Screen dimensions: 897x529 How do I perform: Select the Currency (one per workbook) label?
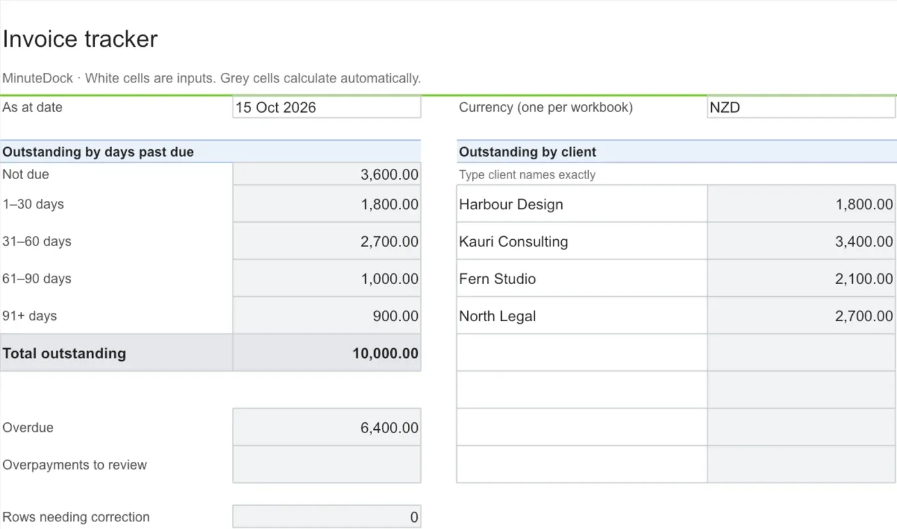click(546, 107)
